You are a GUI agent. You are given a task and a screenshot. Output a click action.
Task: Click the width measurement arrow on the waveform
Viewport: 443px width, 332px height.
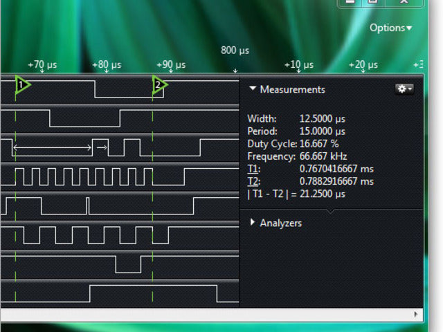point(52,147)
